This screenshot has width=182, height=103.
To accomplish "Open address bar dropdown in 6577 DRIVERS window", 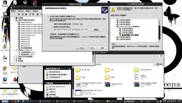I will coord(154,64).
